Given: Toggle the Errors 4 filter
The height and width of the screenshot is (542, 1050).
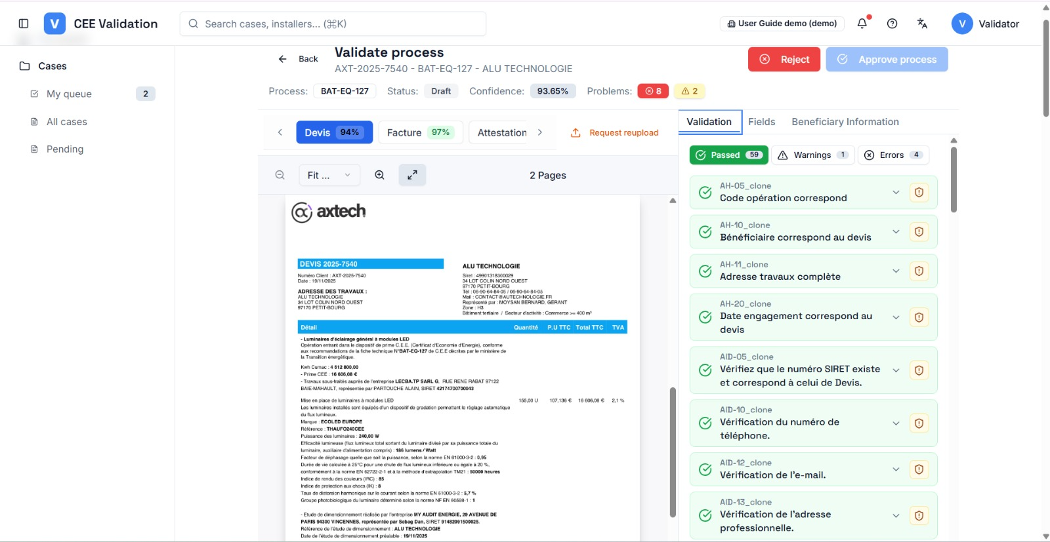Looking at the screenshot, I should (893, 155).
